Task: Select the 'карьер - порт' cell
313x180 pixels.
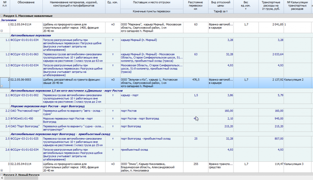Action: coord(152,98)
